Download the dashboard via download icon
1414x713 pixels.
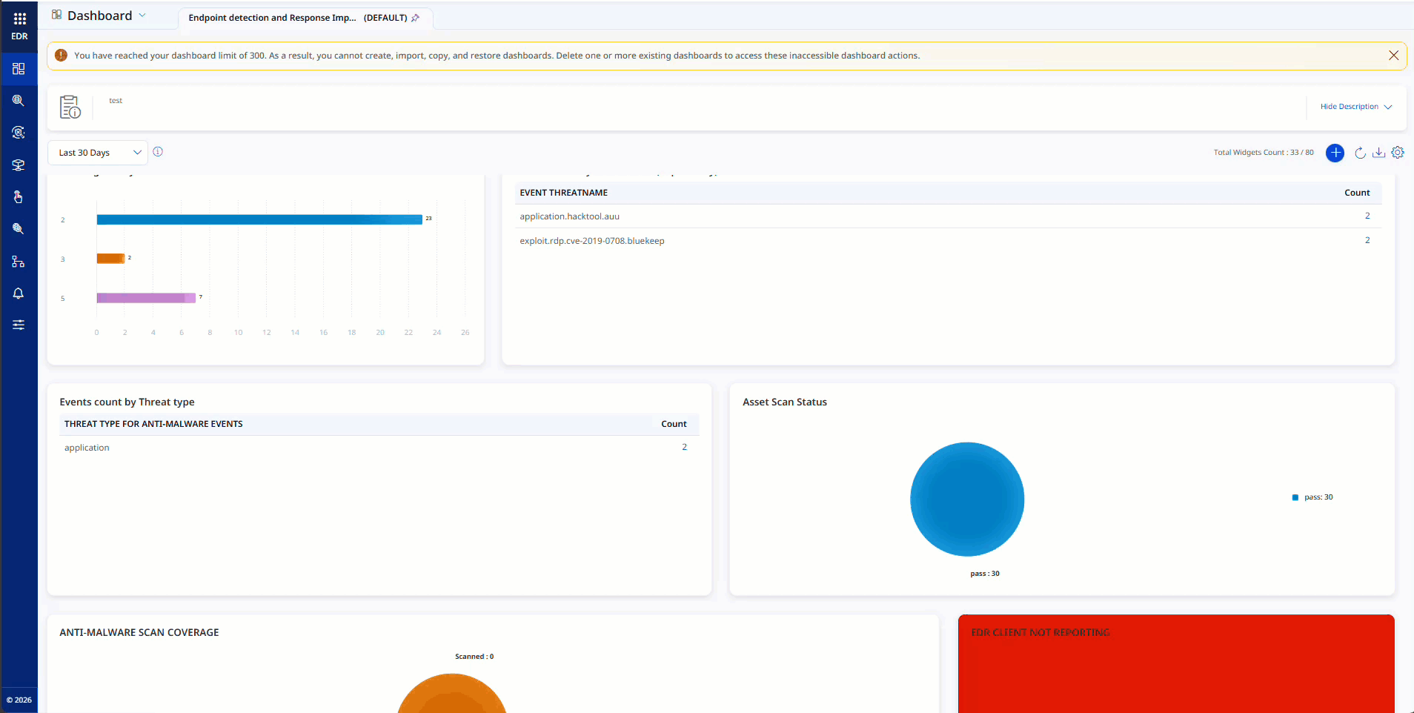point(1378,153)
